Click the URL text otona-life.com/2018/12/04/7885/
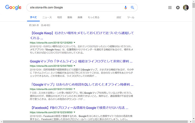195x123 pixels. click(x=51, y=66)
